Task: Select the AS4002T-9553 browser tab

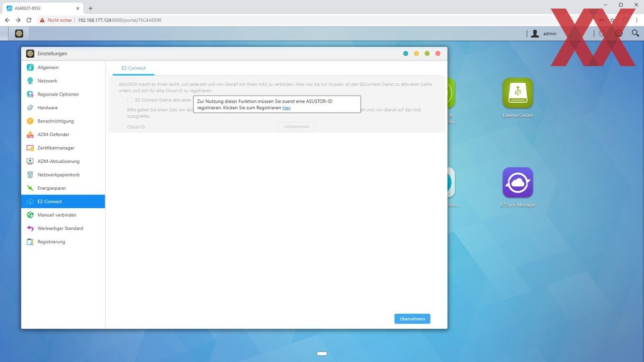Action: 43,8
